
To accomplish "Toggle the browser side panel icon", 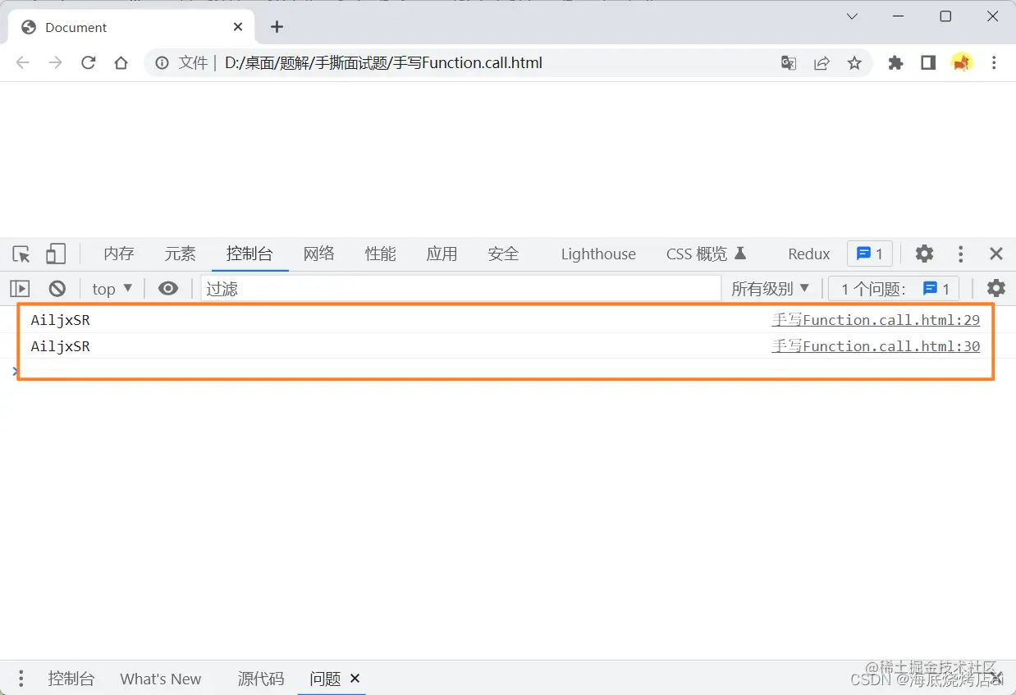I will coord(928,63).
